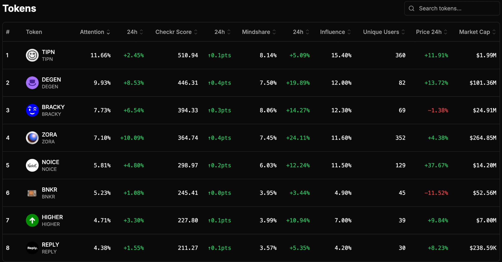Click ZORA market cap $264.85M

(483, 138)
